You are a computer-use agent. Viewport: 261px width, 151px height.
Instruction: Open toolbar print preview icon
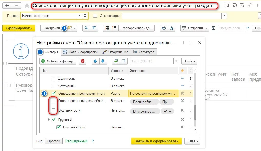pos(171,28)
